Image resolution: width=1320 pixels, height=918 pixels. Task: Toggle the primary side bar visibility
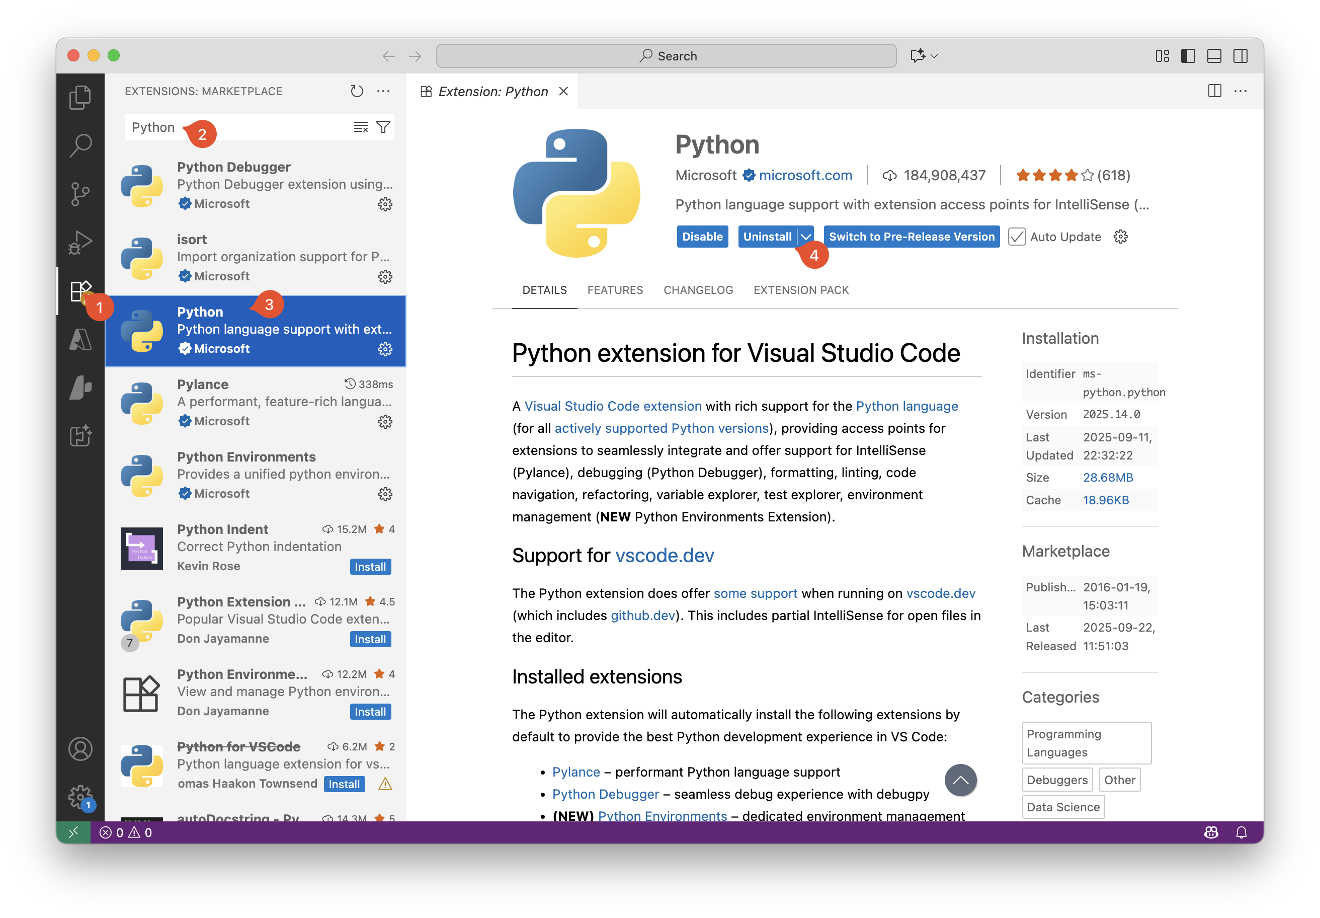tap(1188, 56)
